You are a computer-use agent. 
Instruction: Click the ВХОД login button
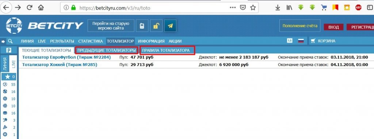(333, 27)
